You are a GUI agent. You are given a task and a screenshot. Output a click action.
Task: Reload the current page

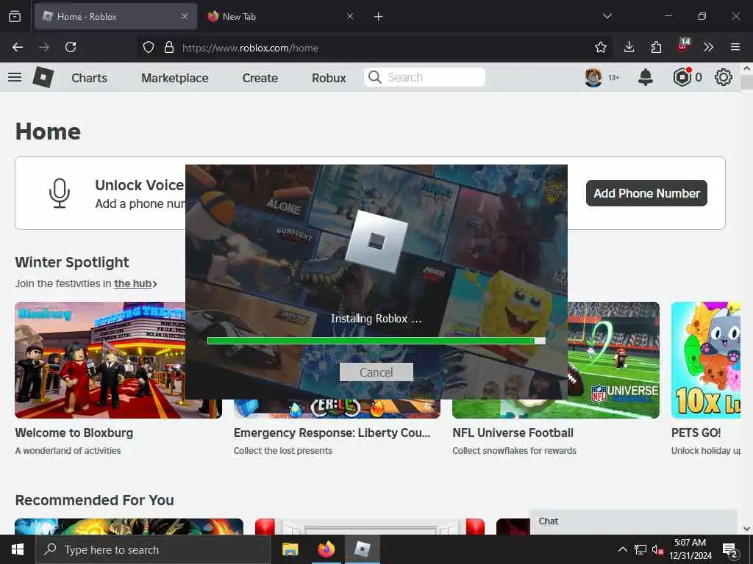click(71, 47)
